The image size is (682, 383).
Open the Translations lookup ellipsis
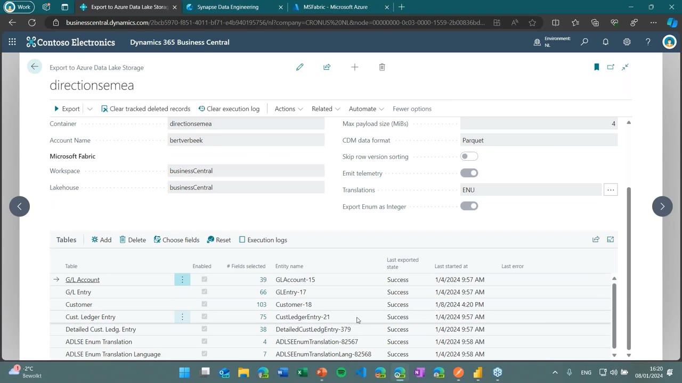coord(611,190)
